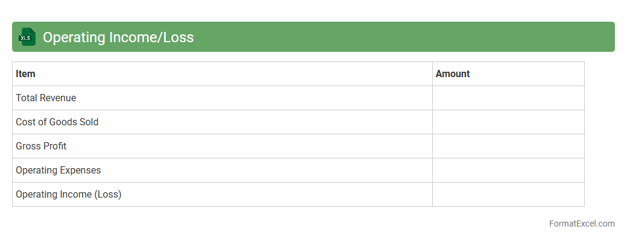Click the Cost of Goods Sold label
Screen dimensions: 627x241
click(57, 122)
